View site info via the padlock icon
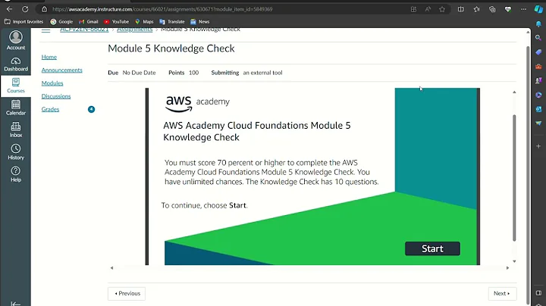 pyautogui.click(x=44, y=9)
